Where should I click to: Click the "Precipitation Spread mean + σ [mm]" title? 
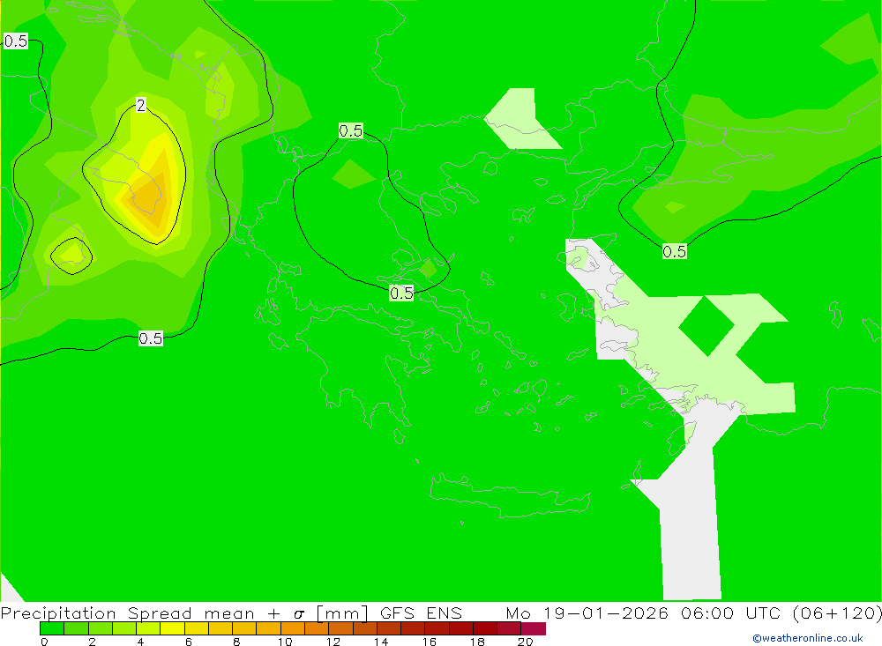pos(185,613)
